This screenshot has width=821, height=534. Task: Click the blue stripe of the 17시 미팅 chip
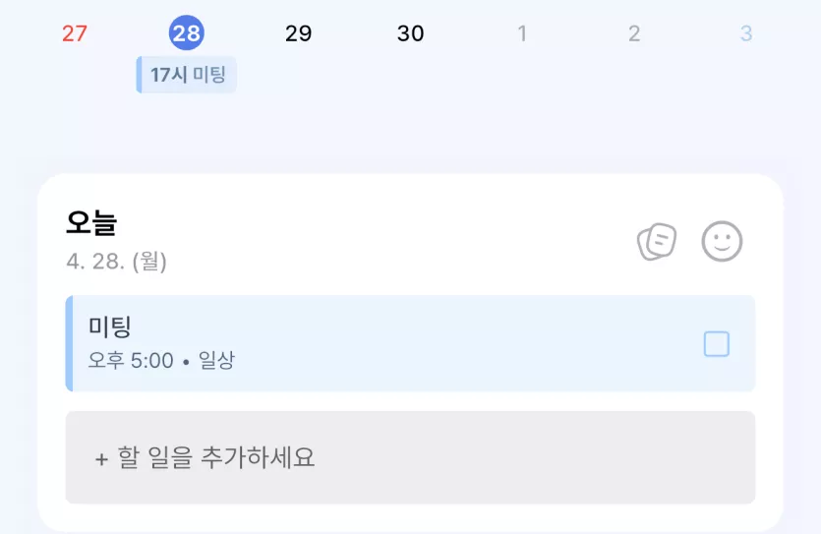tap(139, 75)
